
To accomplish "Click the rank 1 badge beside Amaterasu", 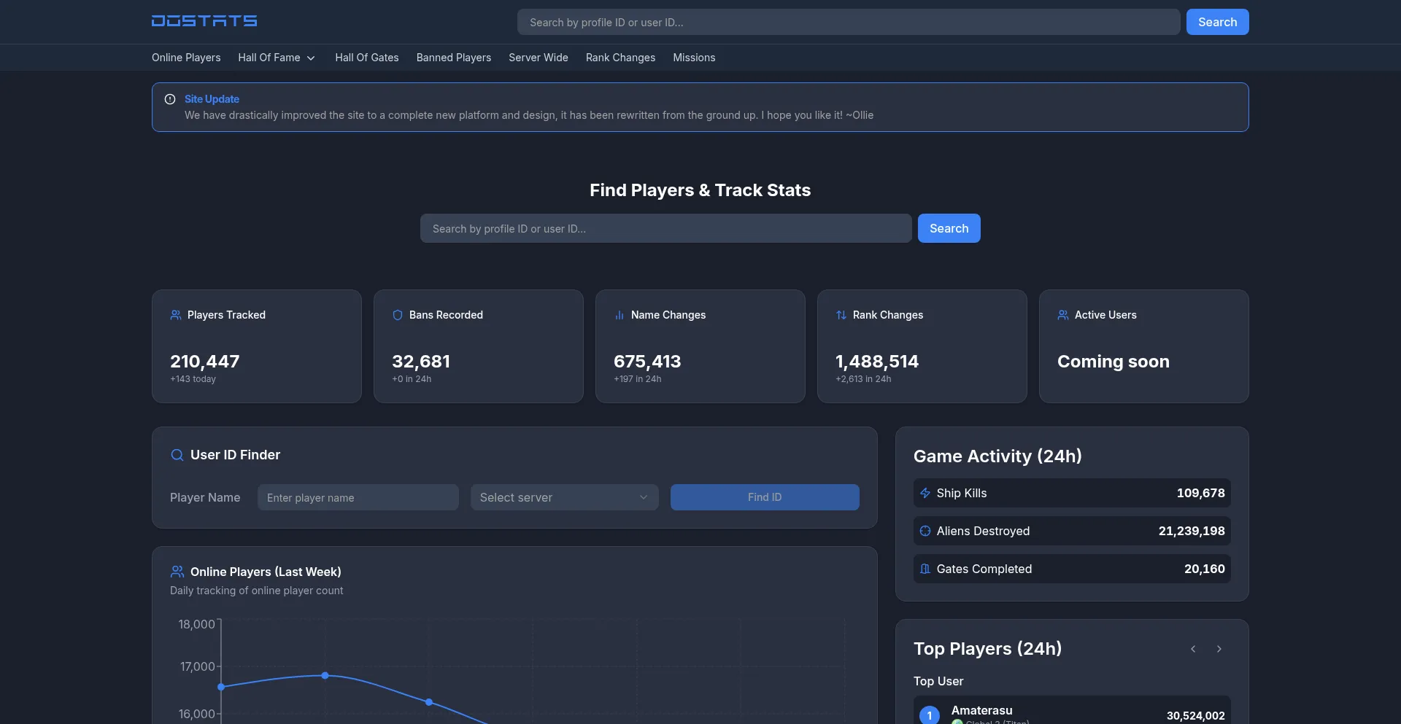I will point(930,715).
